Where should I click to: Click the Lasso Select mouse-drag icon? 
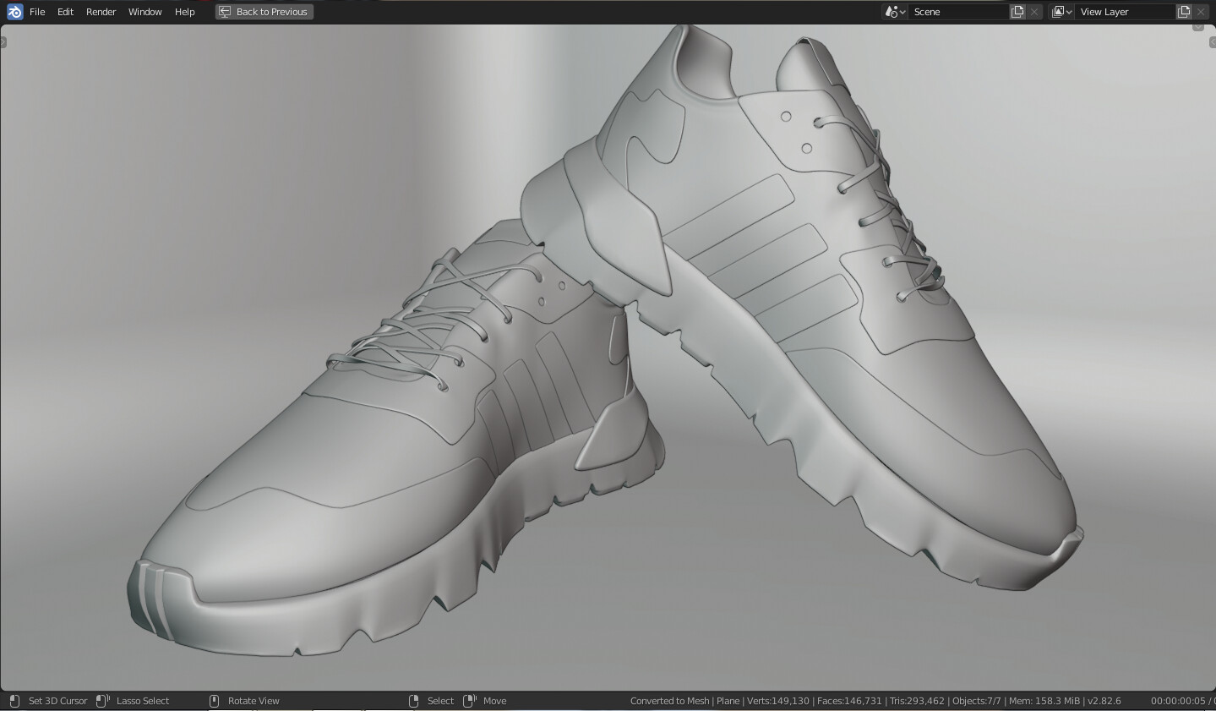pyautogui.click(x=102, y=701)
